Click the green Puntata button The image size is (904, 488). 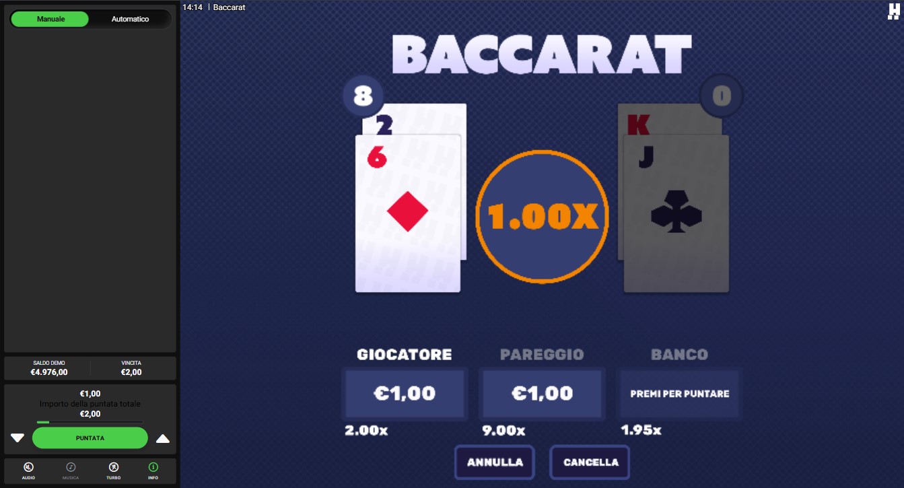pos(90,438)
